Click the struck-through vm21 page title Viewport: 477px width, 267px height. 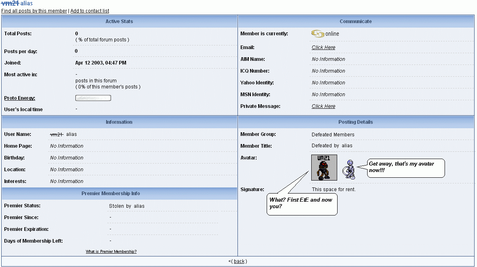pyautogui.click(x=11, y=3)
